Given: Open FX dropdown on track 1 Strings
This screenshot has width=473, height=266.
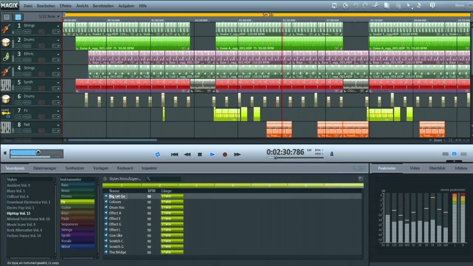Looking at the screenshot, I should [56, 32].
